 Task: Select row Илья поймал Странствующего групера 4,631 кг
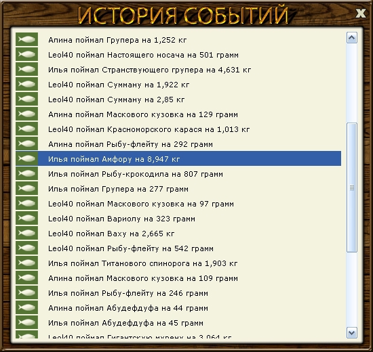tap(178, 69)
